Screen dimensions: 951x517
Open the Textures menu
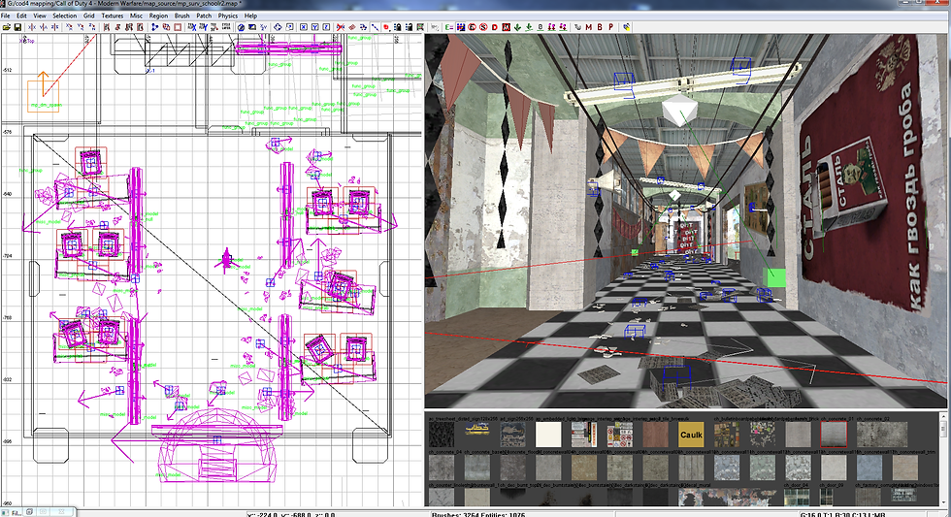tap(113, 16)
